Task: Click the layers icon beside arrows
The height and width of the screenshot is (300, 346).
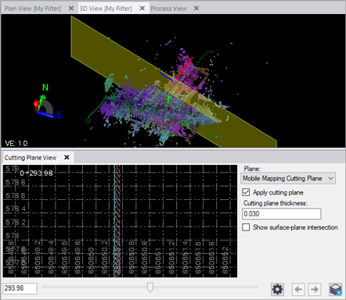Action: tap(335, 289)
